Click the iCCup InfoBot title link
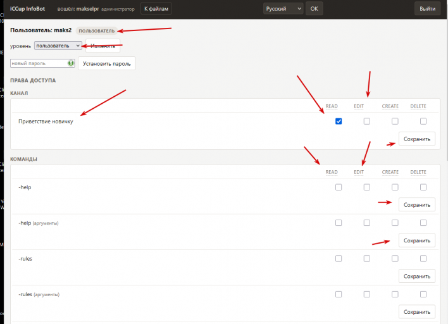This screenshot has height=324, width=448. (27, 9)
